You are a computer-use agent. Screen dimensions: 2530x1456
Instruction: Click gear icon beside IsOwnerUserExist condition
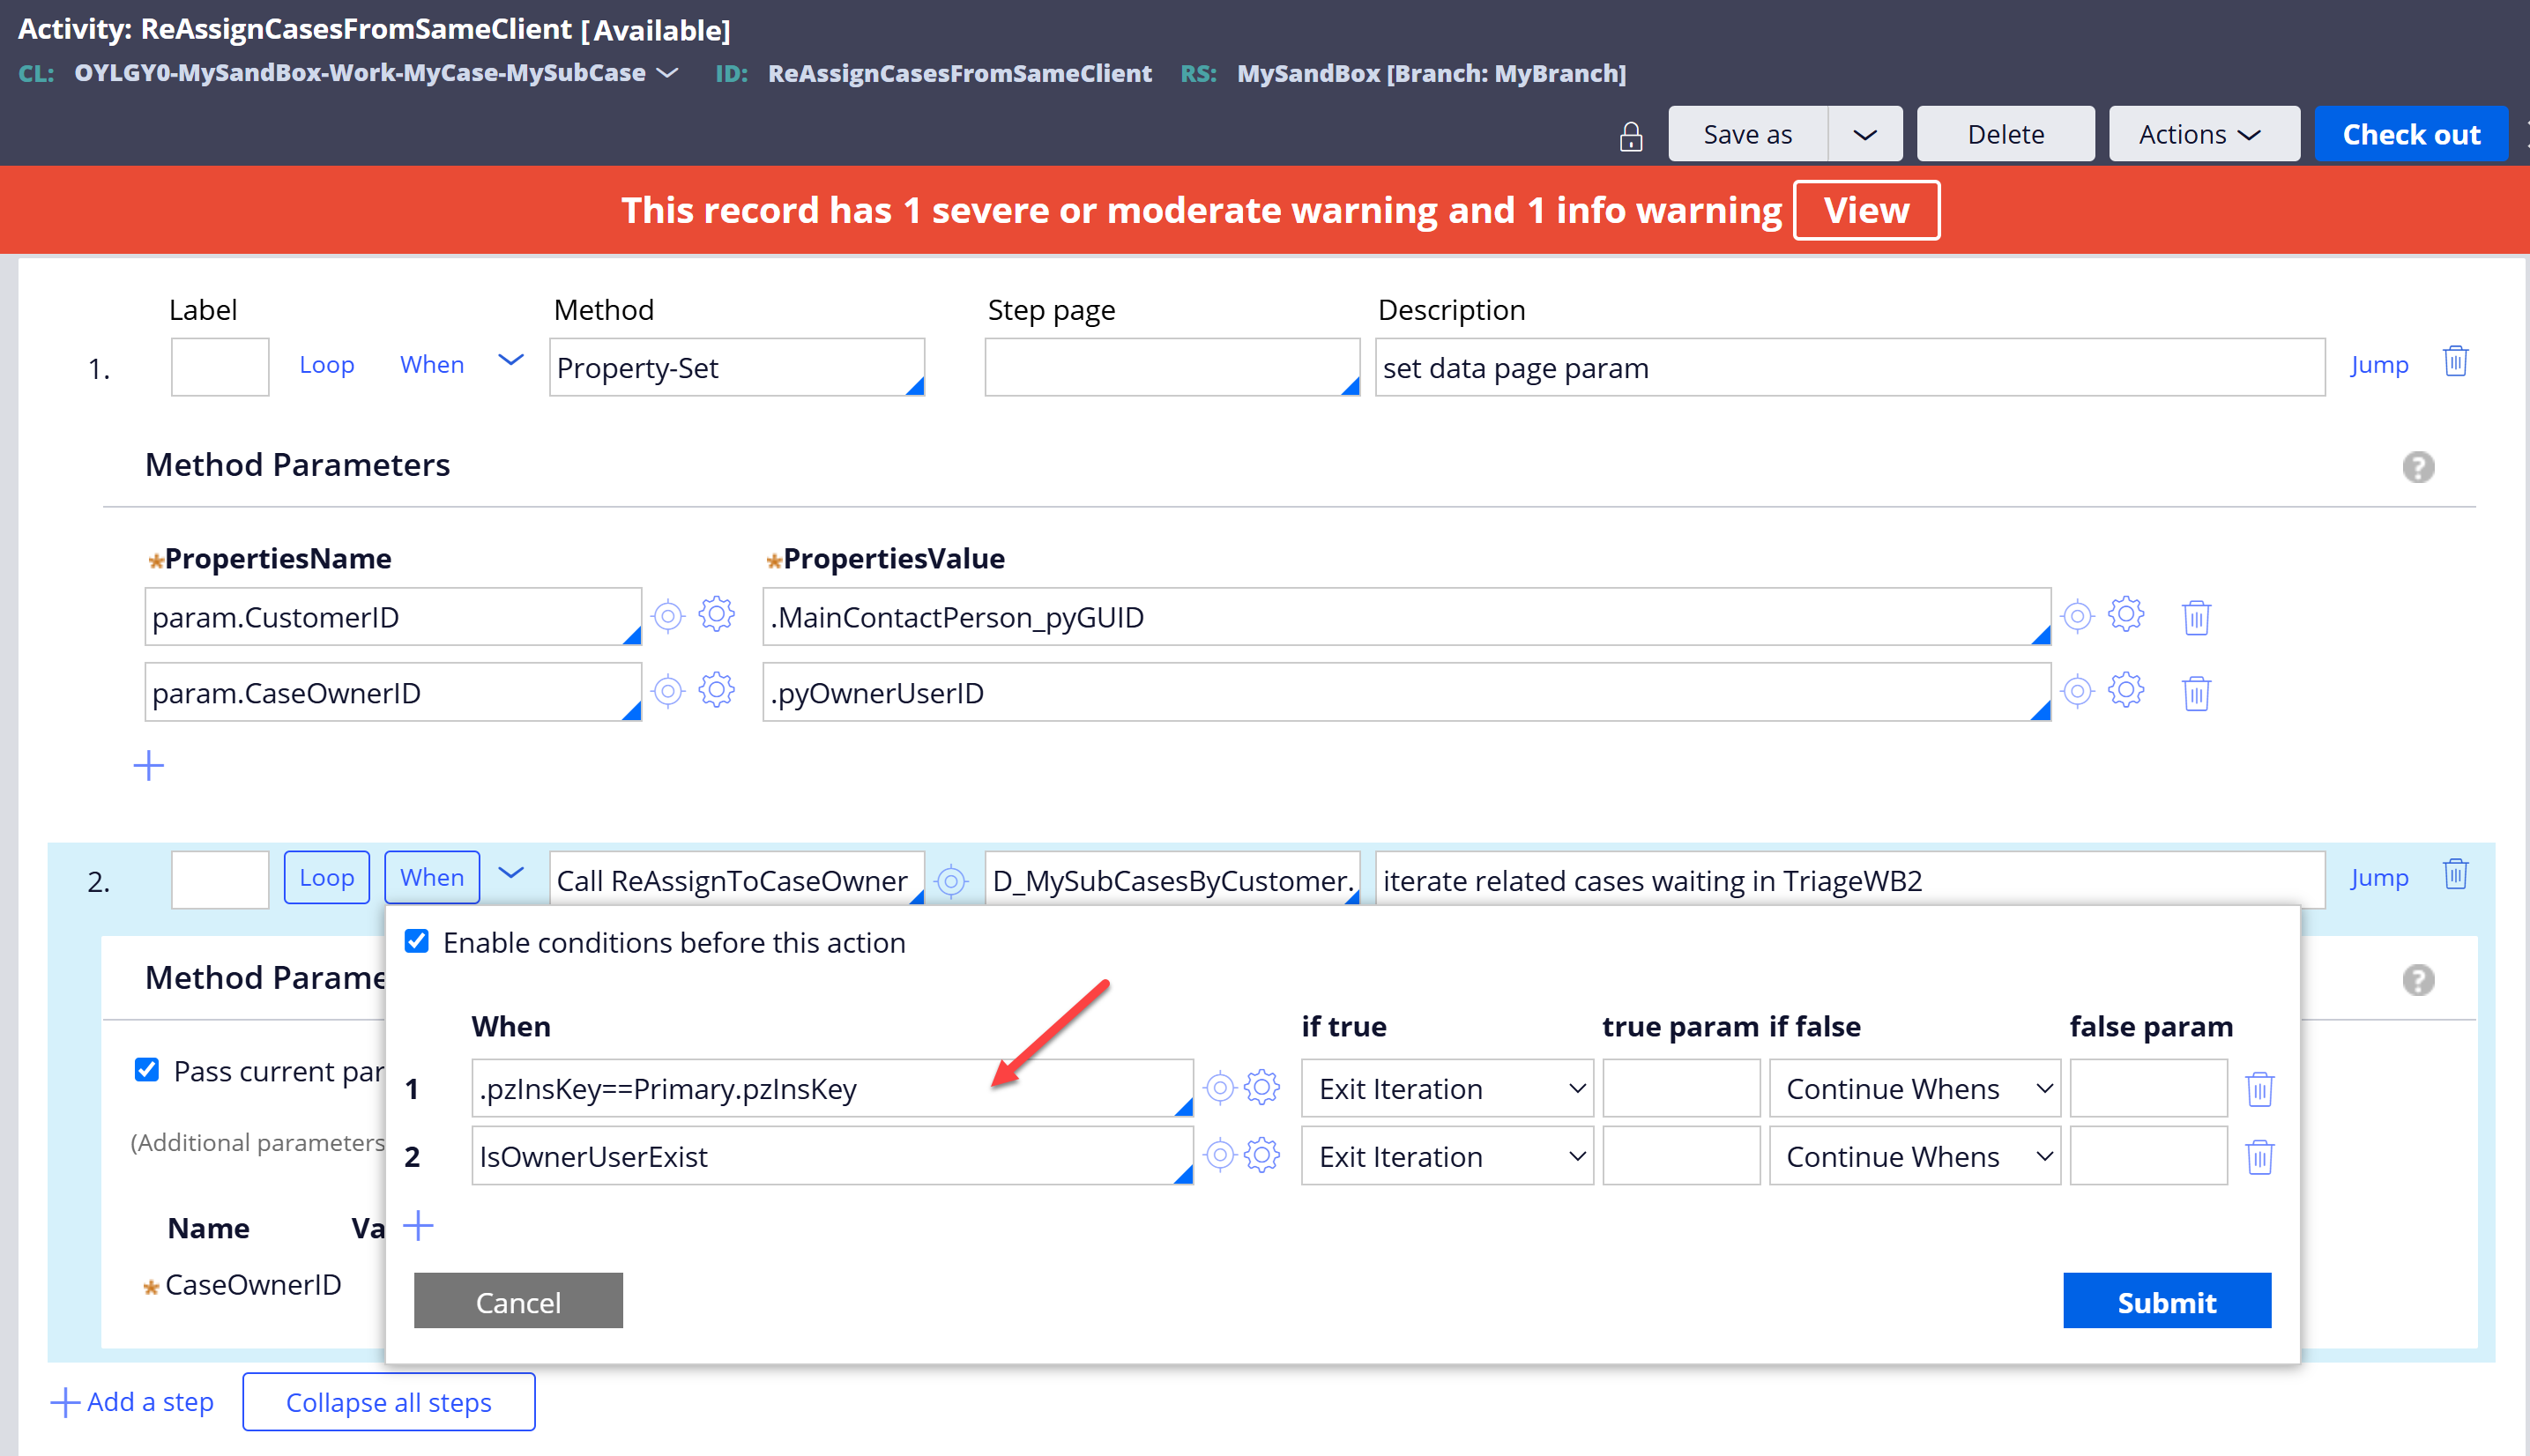pyautogui.click(x=1262, y=1155)
